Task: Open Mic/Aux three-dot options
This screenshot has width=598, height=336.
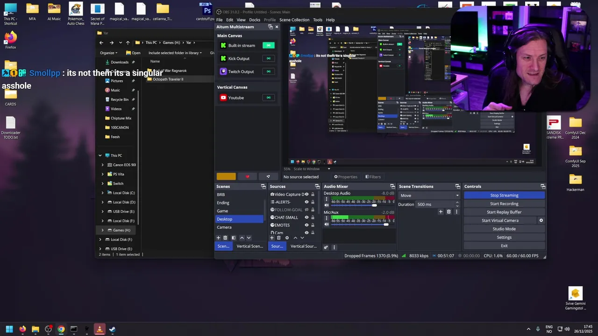Action: click(x=327, y=218)
